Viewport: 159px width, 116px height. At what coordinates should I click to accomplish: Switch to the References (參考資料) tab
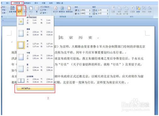[x=27, y=3]
